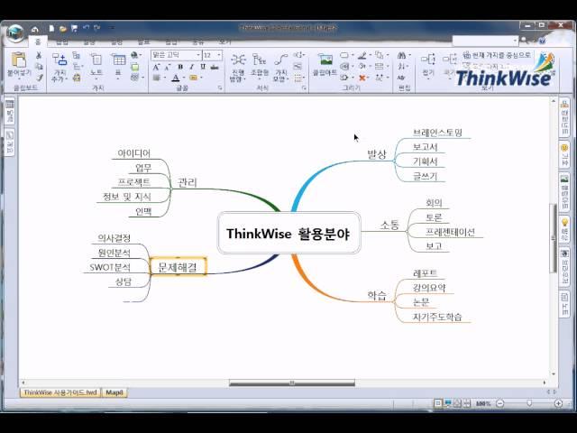Viewport: 577px width, 433px height.
Task: Expand the font size dropdown showing 12
Action: coord(218,55)
